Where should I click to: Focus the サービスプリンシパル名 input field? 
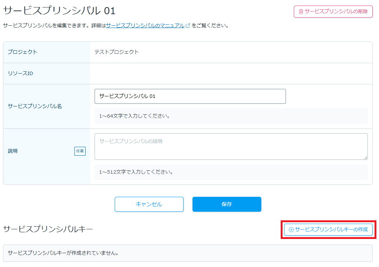[x=190, y=96]
